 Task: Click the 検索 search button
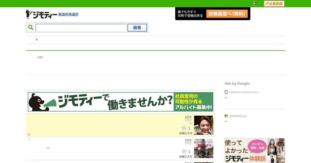[x=137, y=28]
